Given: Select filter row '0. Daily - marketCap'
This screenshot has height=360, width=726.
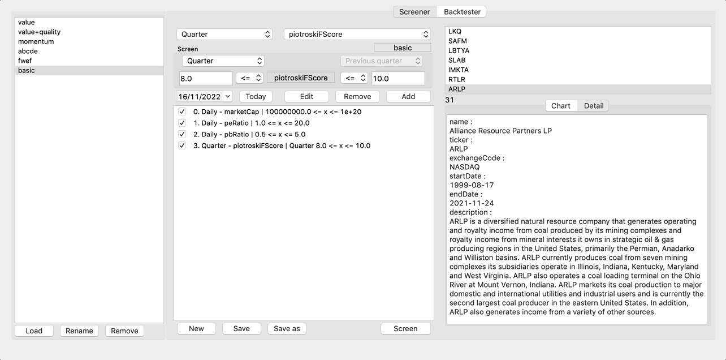Looking at the screenshot, I should click(304, 112).
